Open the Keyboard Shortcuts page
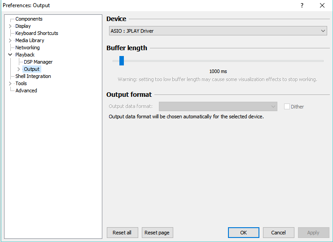333x242 pixels. pyautogui.click(x=36, y=33)
